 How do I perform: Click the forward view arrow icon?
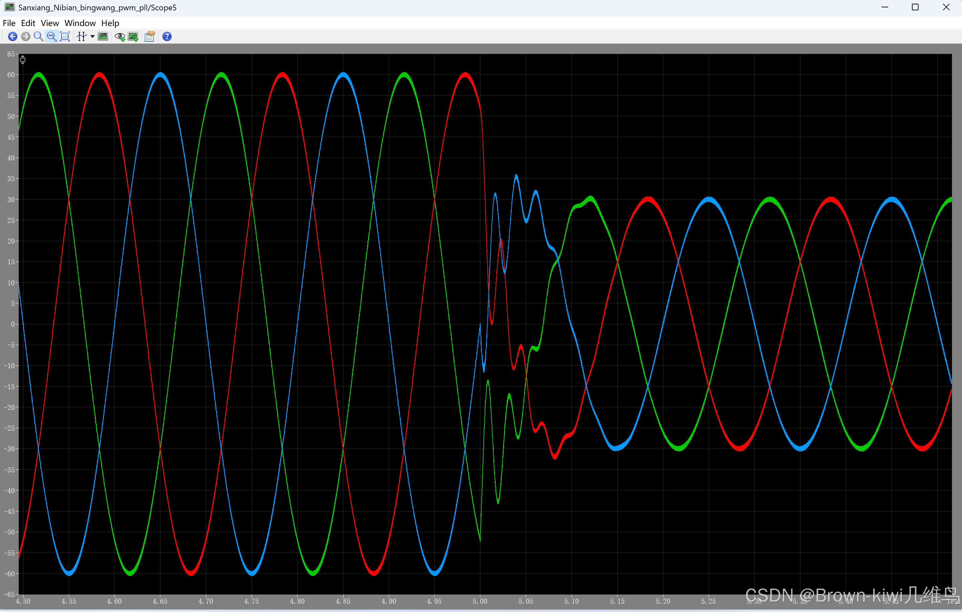point(26,37)
